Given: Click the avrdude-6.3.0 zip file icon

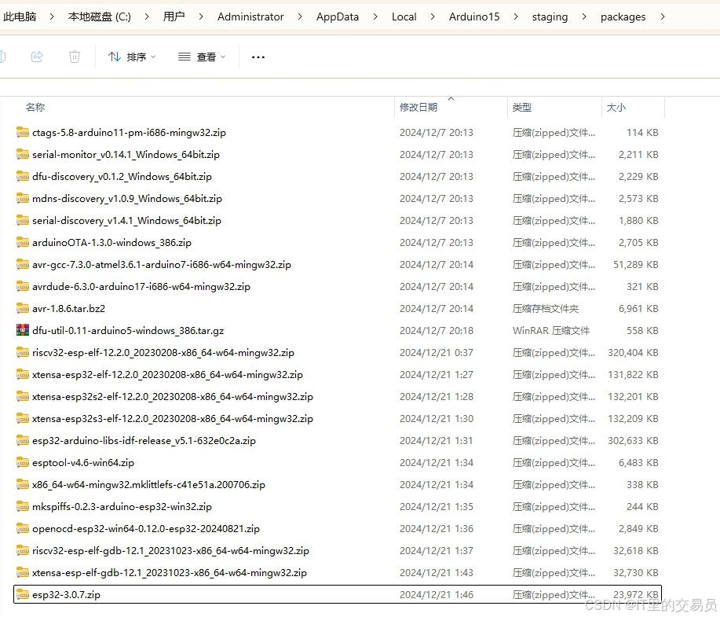Looking at the screenshot, I should tap(23, 286).
